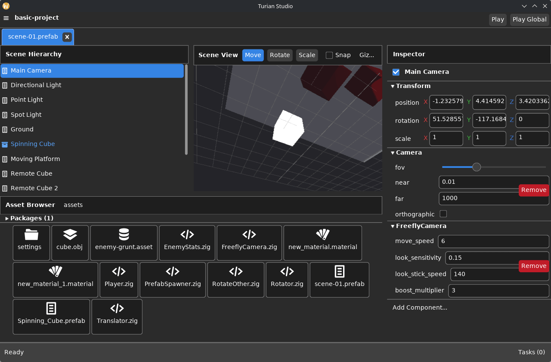Click the Spot Light node icon
This screenshot has width=551, height=362.
tap(5, 115)
